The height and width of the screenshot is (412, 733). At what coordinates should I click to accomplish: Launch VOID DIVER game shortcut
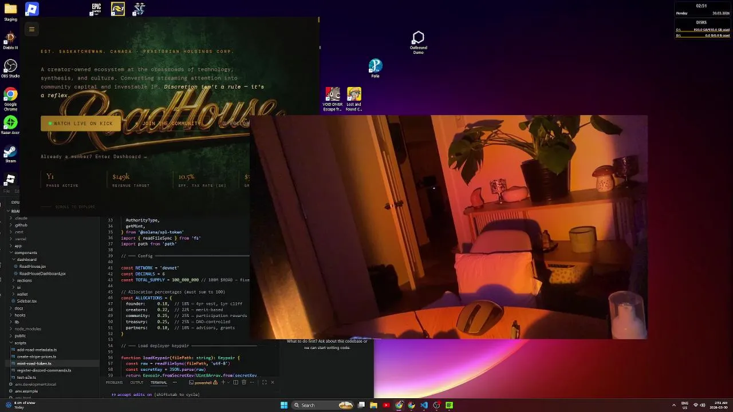coord(332,99)
